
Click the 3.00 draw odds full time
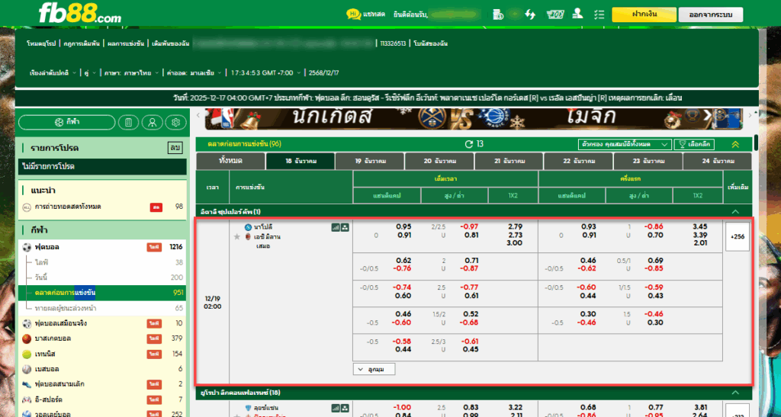pyautogui.click(x=515, y=243)
